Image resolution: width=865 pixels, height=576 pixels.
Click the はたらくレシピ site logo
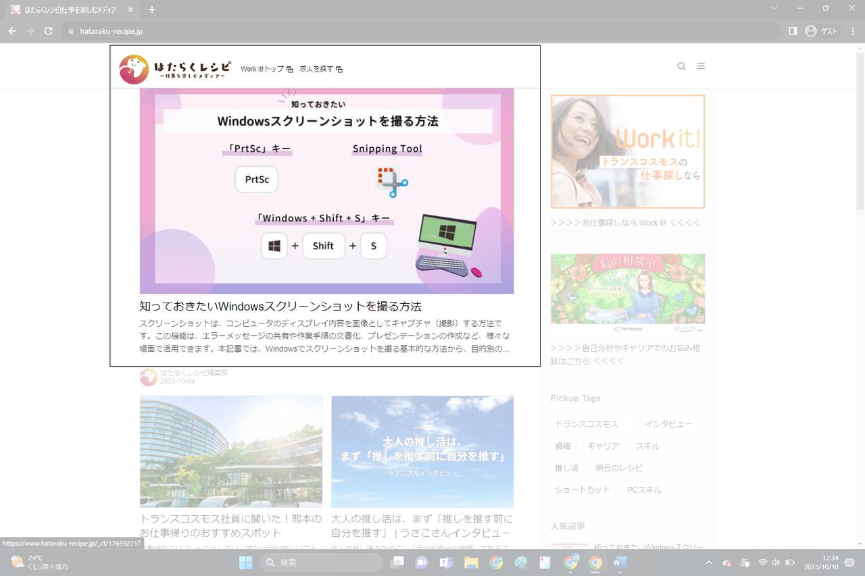(x=174, y=69)
